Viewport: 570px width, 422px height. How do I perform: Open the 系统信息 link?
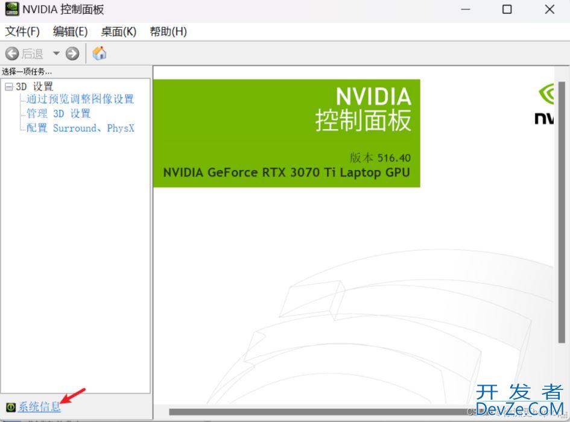point(39,407)
